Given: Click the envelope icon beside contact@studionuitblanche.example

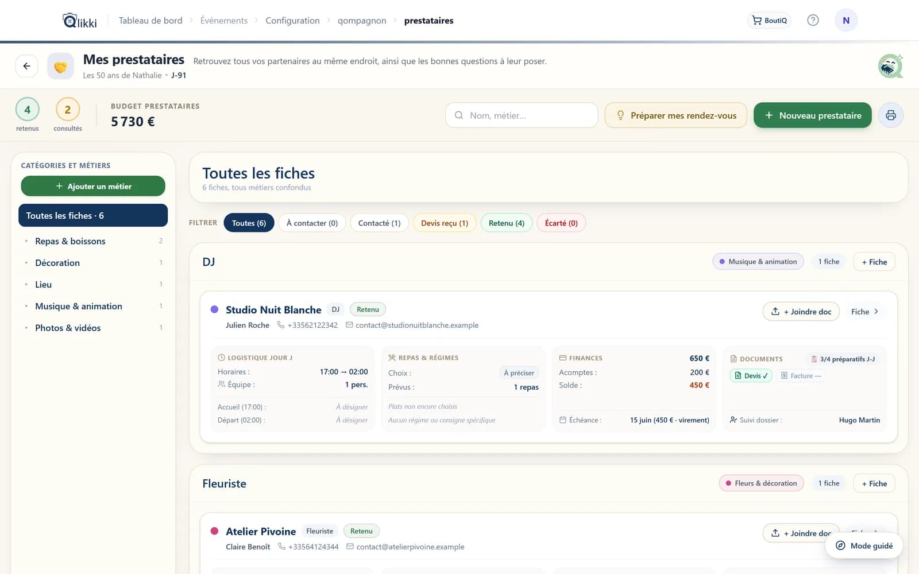Looking at the screenshot, I should click(349, 325).
